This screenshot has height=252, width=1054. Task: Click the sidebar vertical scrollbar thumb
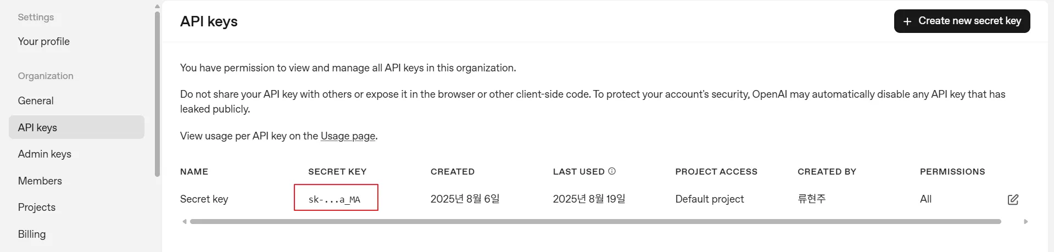157,93
